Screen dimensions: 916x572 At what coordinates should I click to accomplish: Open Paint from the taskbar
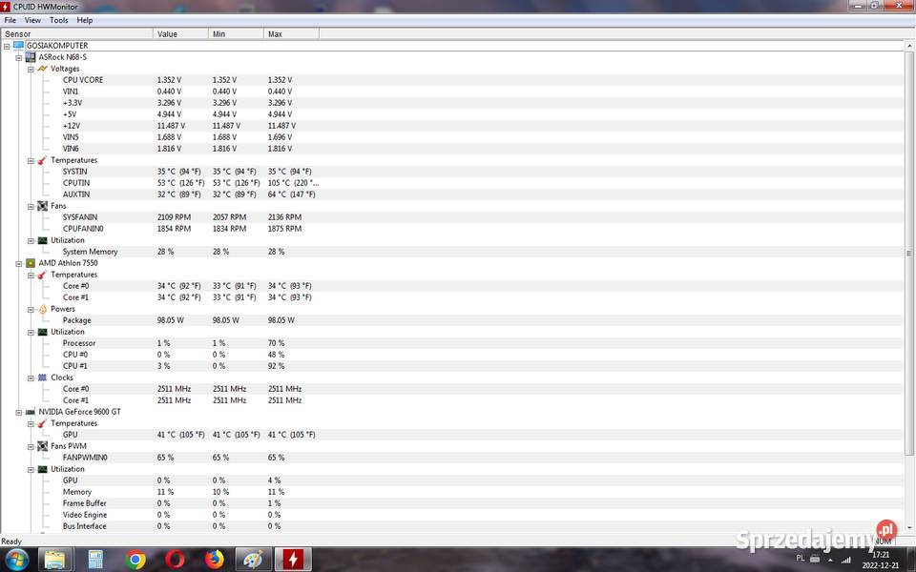point(253,560)
